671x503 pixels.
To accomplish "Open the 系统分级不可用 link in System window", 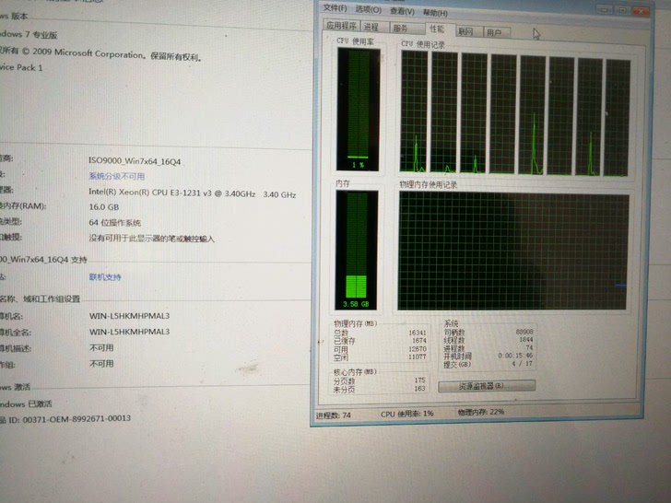I will click(x=116, y=176).
